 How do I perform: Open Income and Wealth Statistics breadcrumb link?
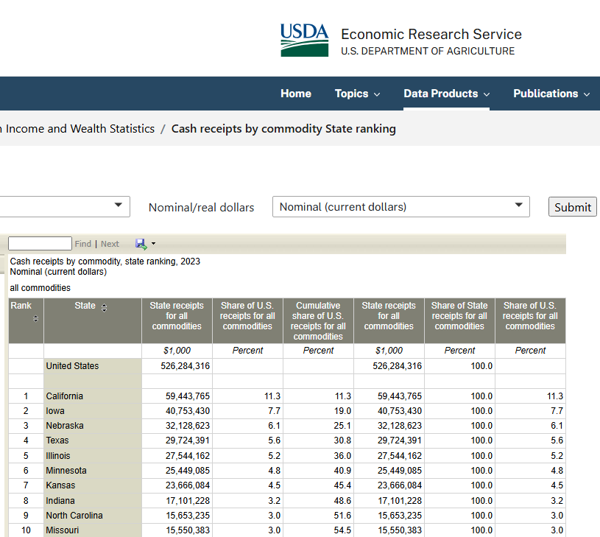point(78,129)
